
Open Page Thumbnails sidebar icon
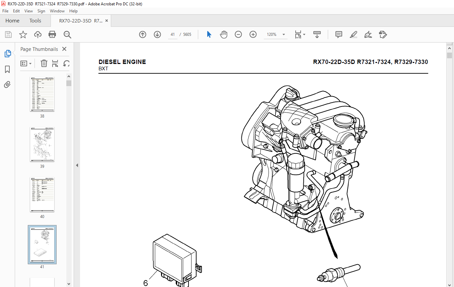pos(7,54)
